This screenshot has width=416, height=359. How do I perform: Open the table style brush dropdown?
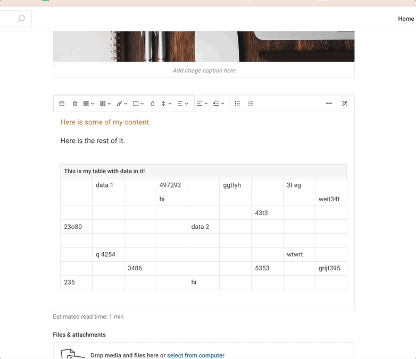pos(122,104)
